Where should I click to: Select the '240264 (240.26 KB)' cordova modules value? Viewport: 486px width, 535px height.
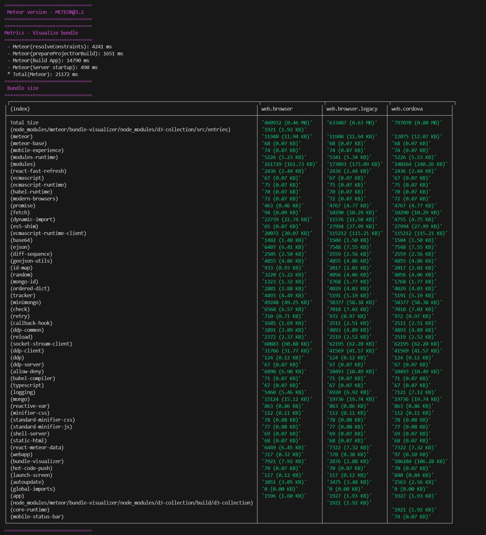tap(420, 164)
